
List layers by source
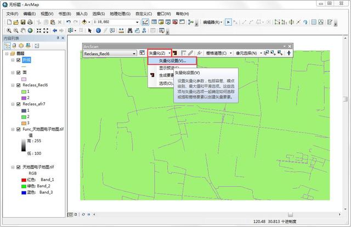click(14, 46)
